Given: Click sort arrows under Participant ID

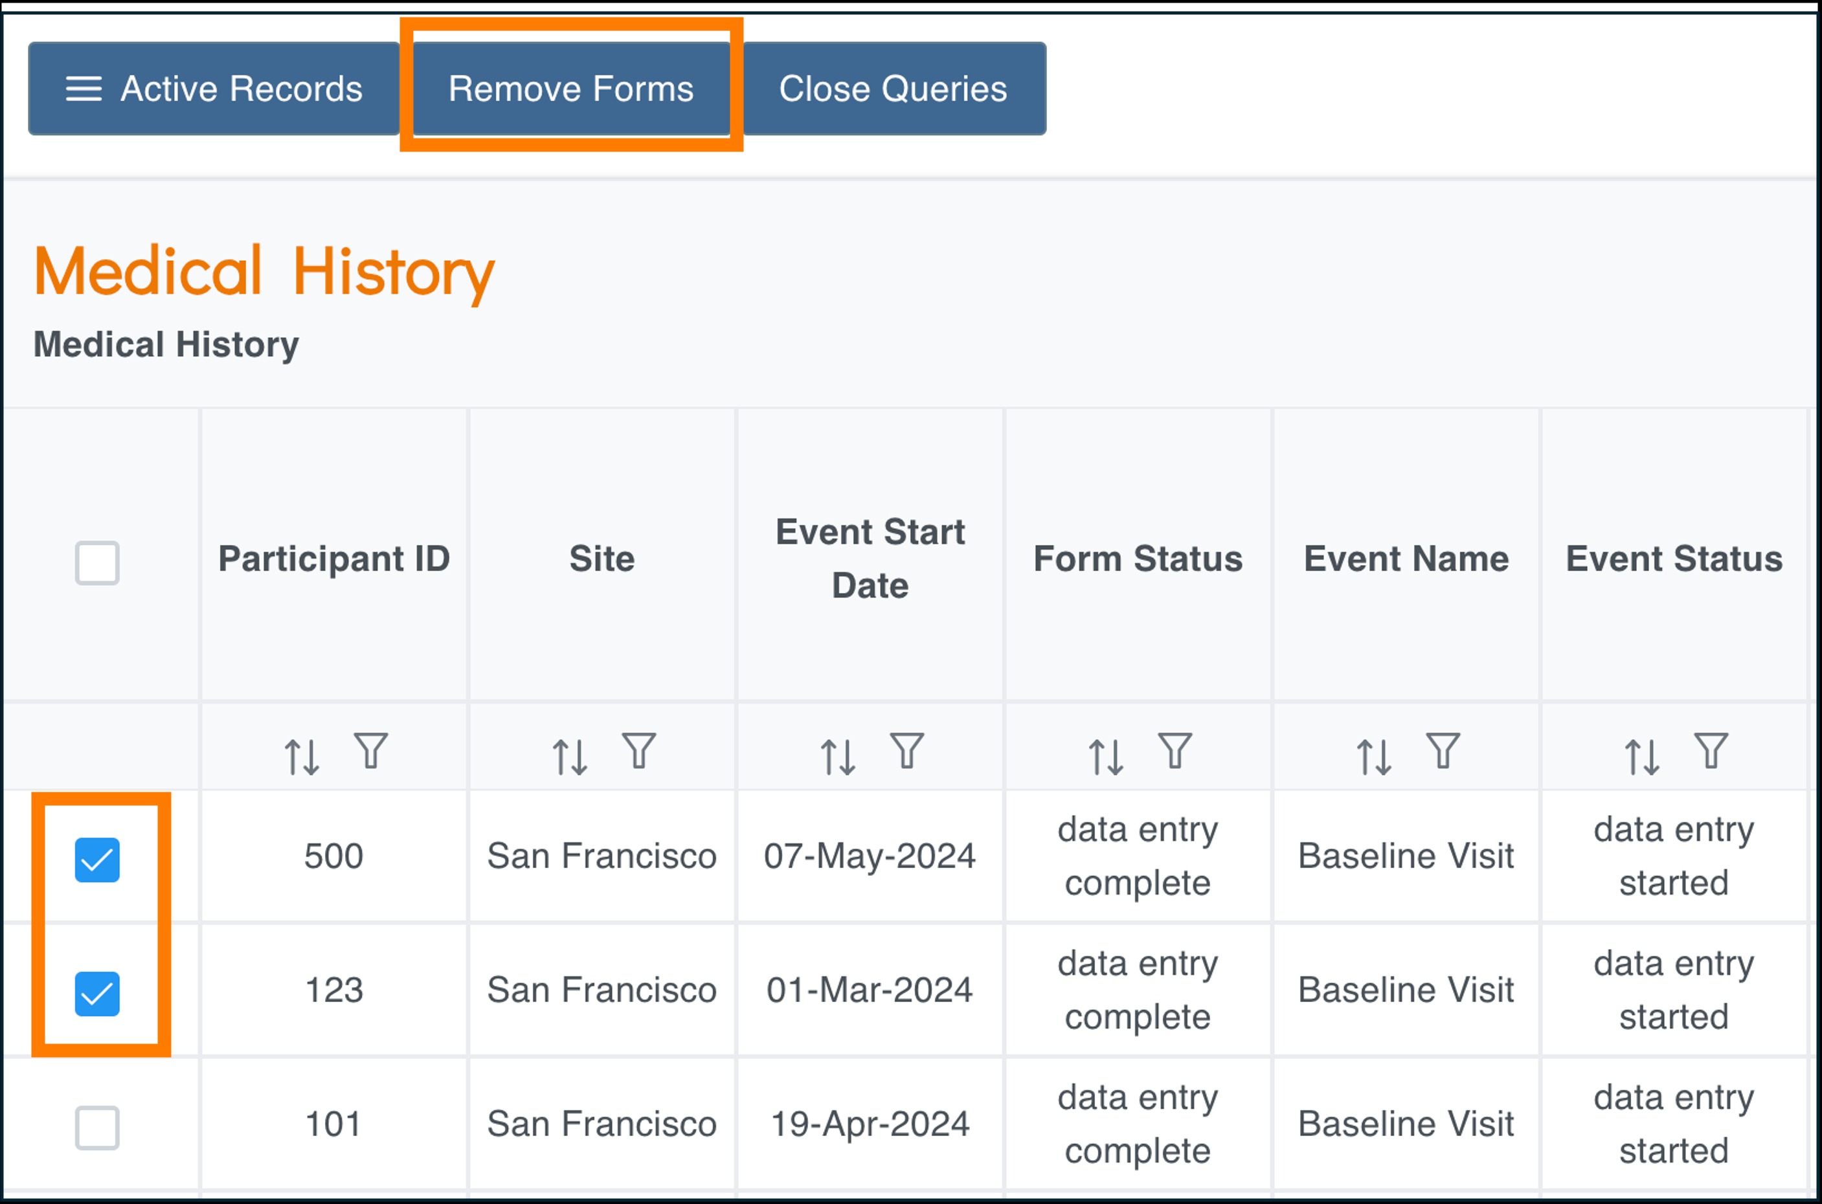Looking at the screenshot, I should pyautogui.click(x=302, y=757).
